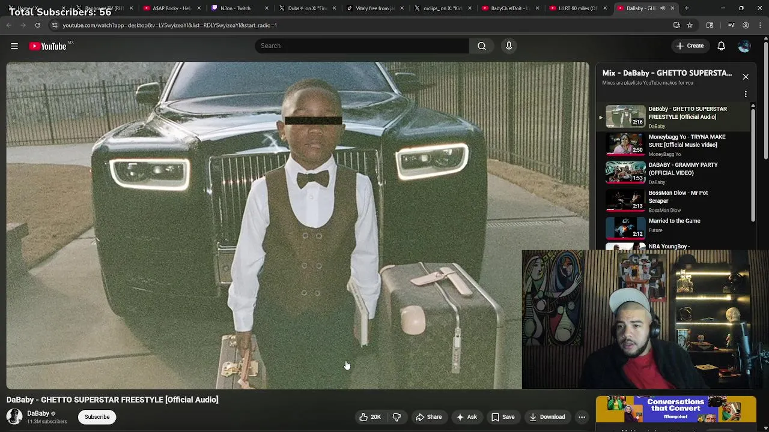
Task: Open the browser three-dot menu
Action: 760,25
